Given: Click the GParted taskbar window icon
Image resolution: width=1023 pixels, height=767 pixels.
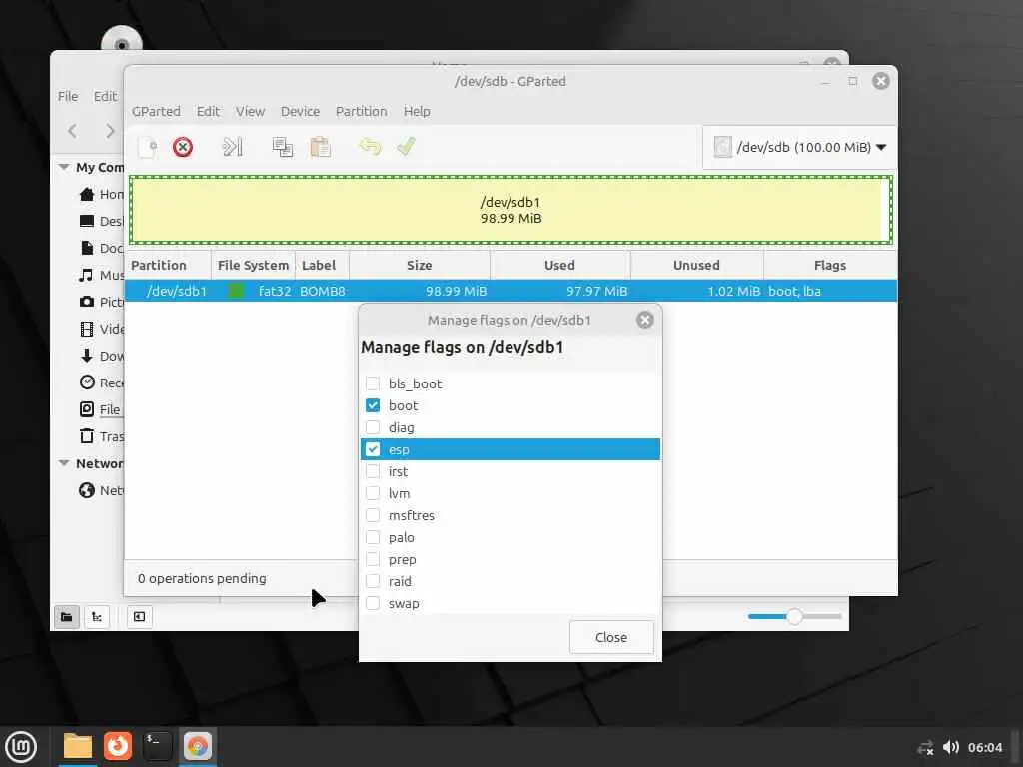Looking at the screenshot, I should tap(198, 746).
